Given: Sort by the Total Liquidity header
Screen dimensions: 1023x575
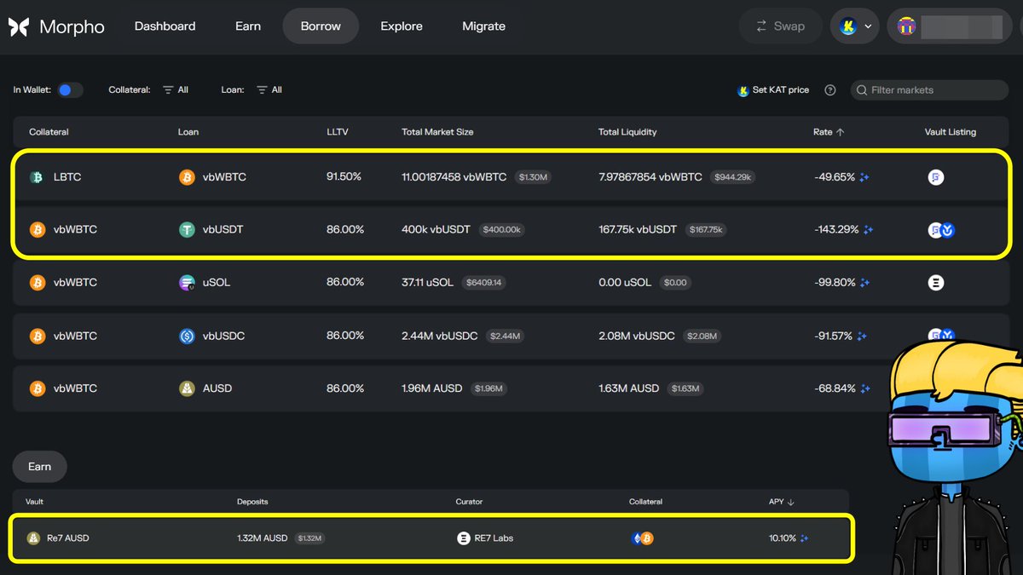Looking at the screenshot, I should click(x=627, y=132).
